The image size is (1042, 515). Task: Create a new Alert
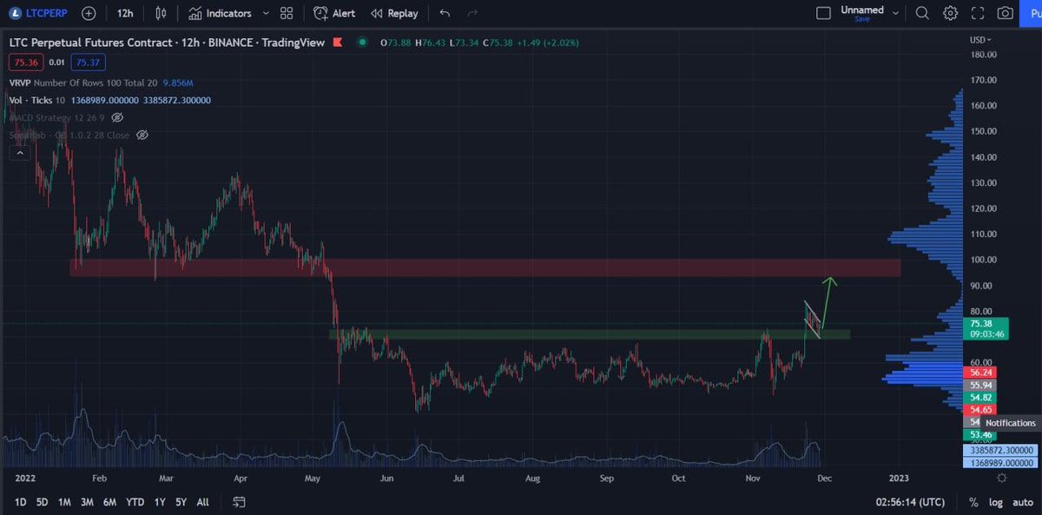tap(334, 13)
